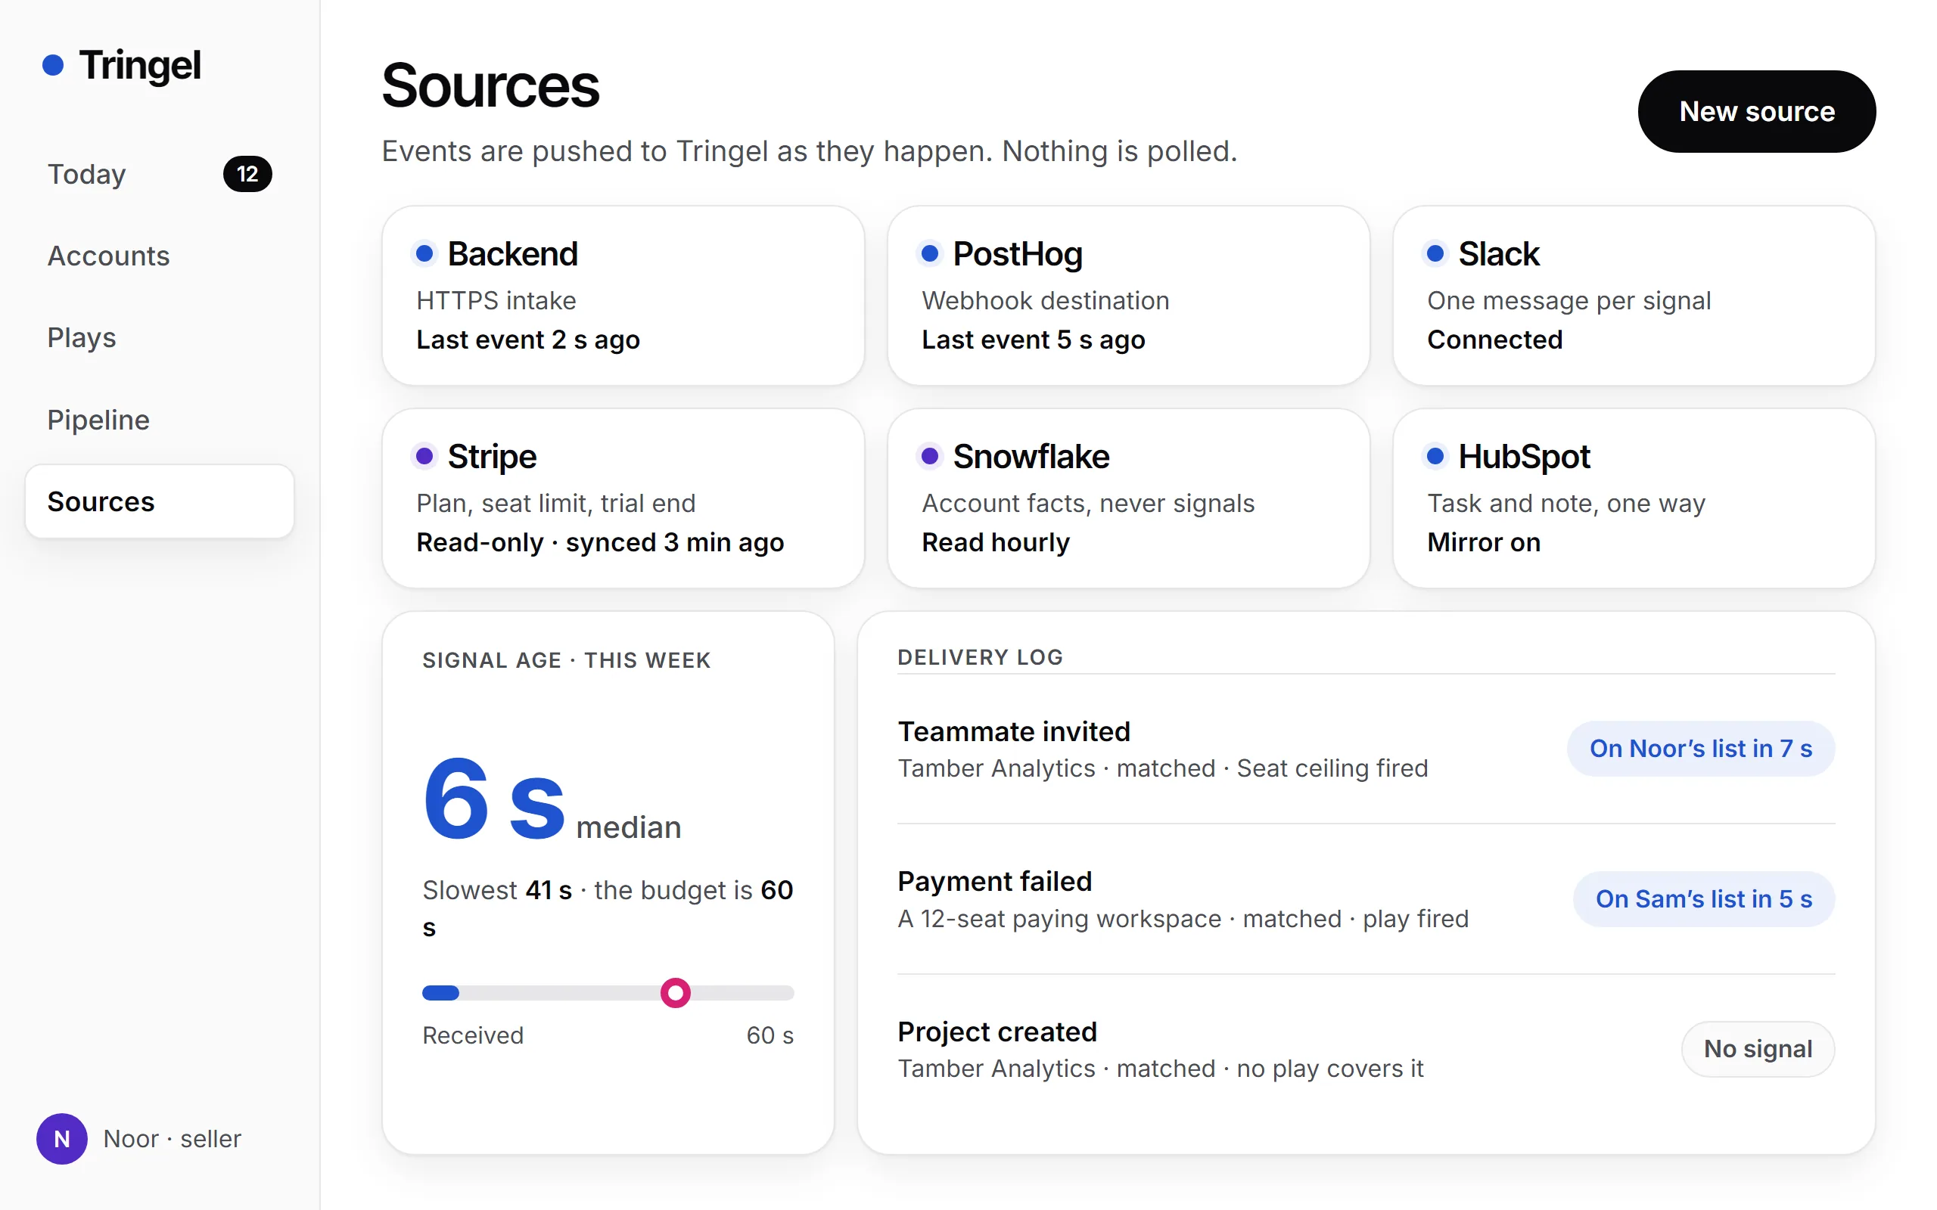Click the New source button
The width and height of the screenshot is (1937, 1210).
1756,111
